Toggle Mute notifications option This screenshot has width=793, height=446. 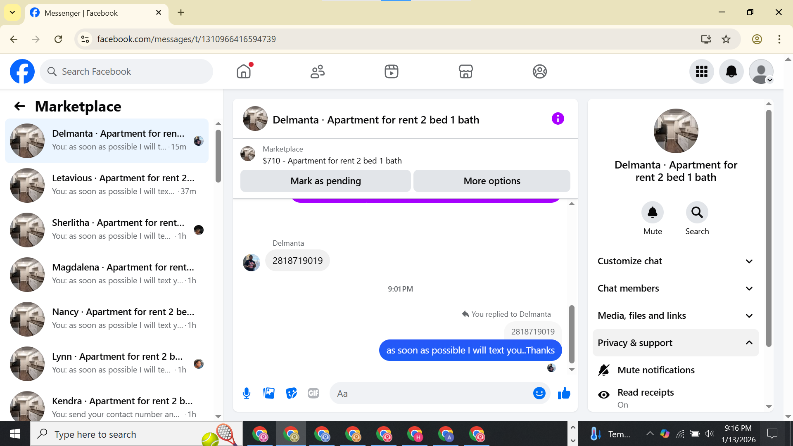[655, 370]
